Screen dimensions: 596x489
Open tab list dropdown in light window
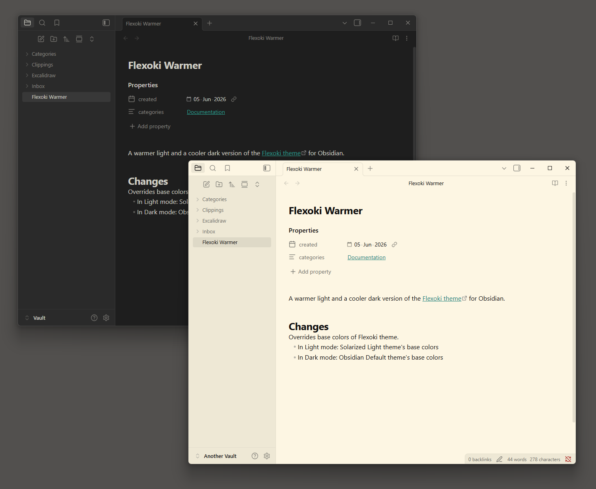point(504,168)
